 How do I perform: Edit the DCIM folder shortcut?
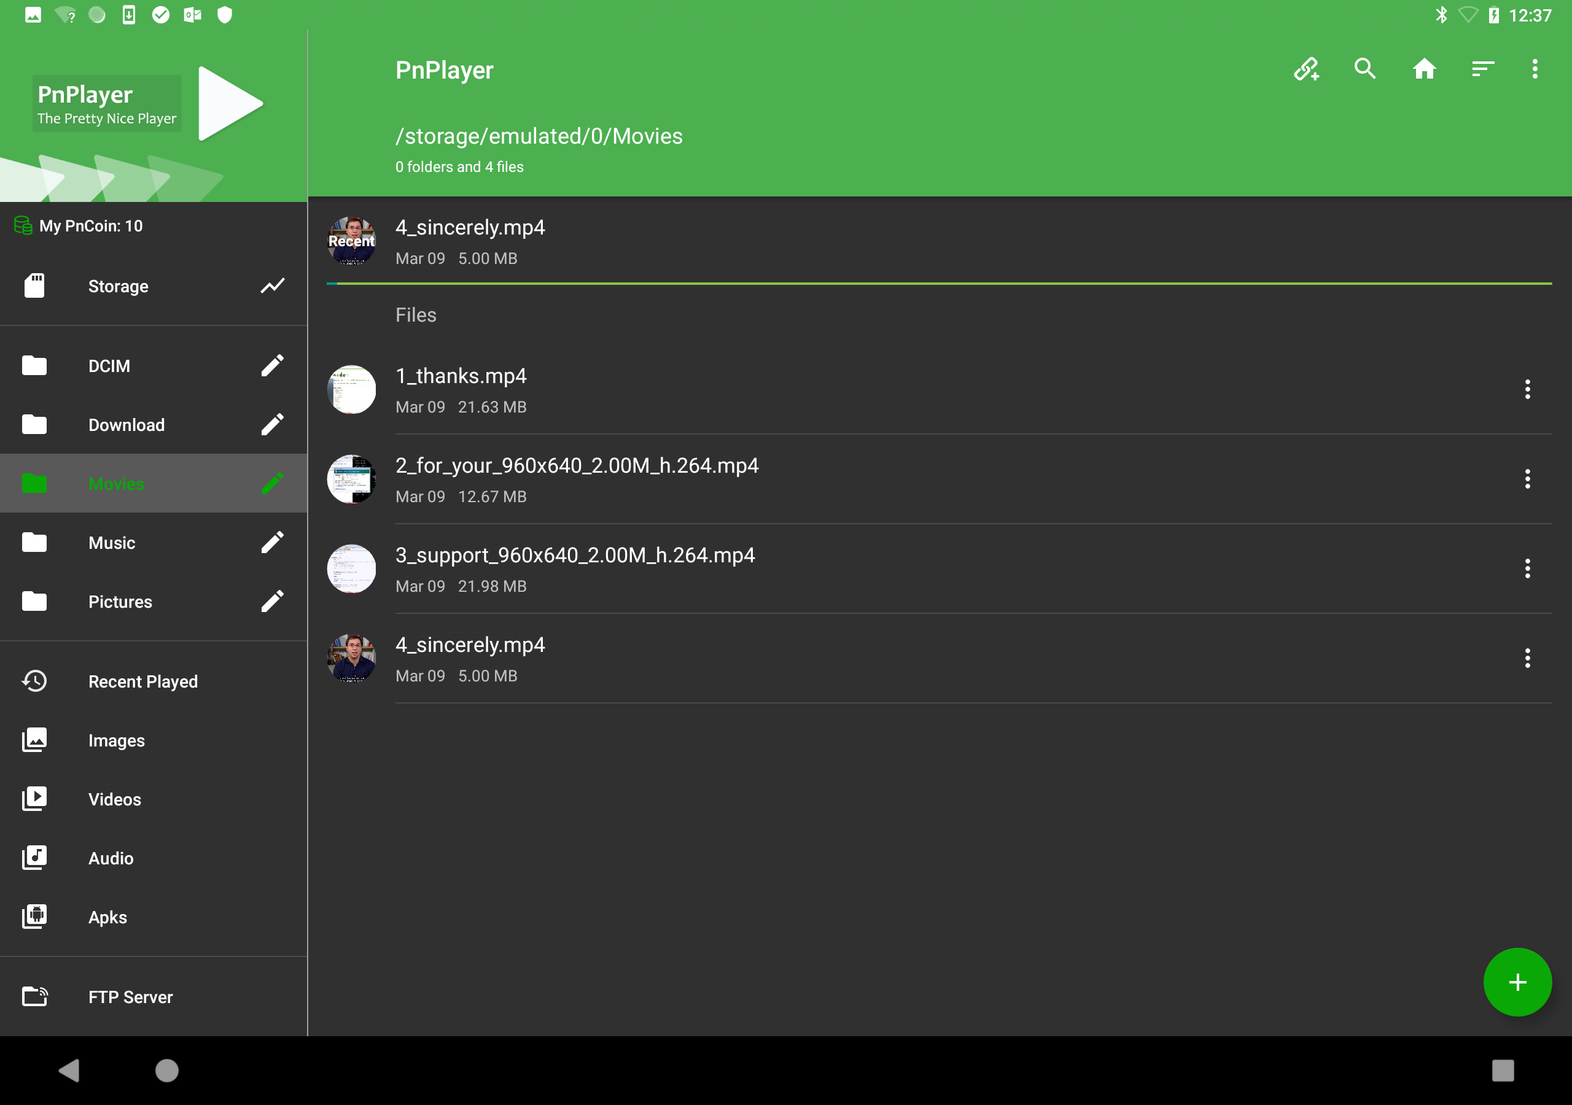273,366
